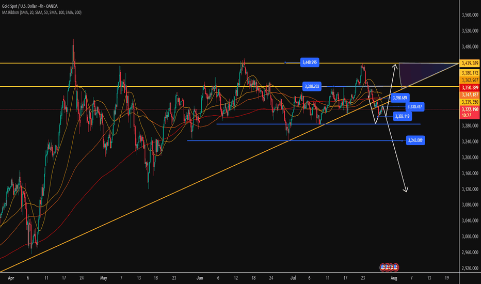Click the 3,339.350 axis price tag
The width and height of the screenshot is (481, 284).
pos(470,102)
